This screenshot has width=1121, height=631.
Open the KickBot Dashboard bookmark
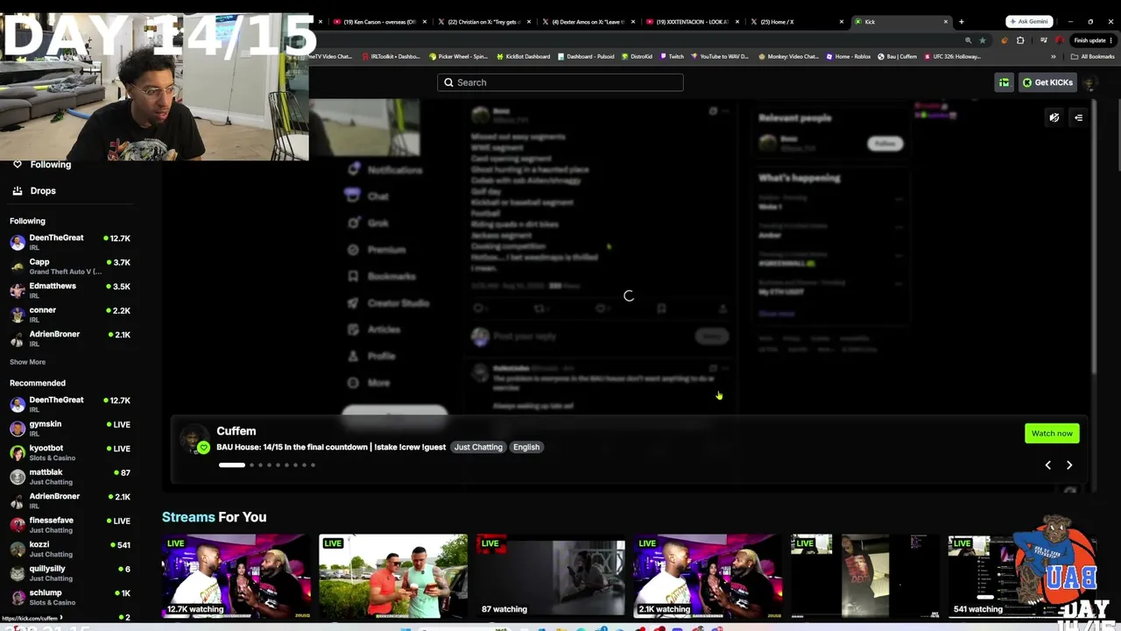[523, 56]
